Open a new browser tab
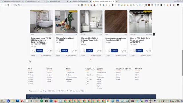 coord(117,2)
